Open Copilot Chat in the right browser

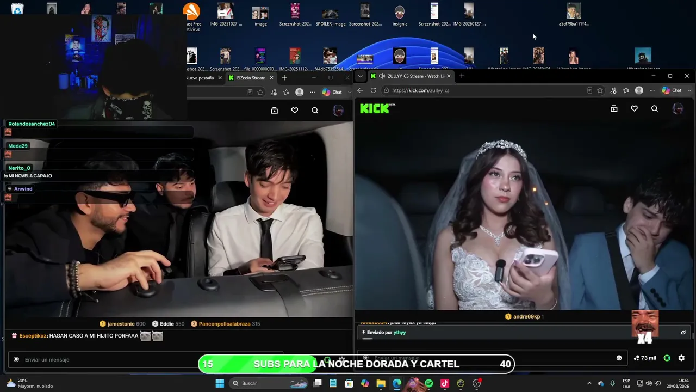pos(672,90)
